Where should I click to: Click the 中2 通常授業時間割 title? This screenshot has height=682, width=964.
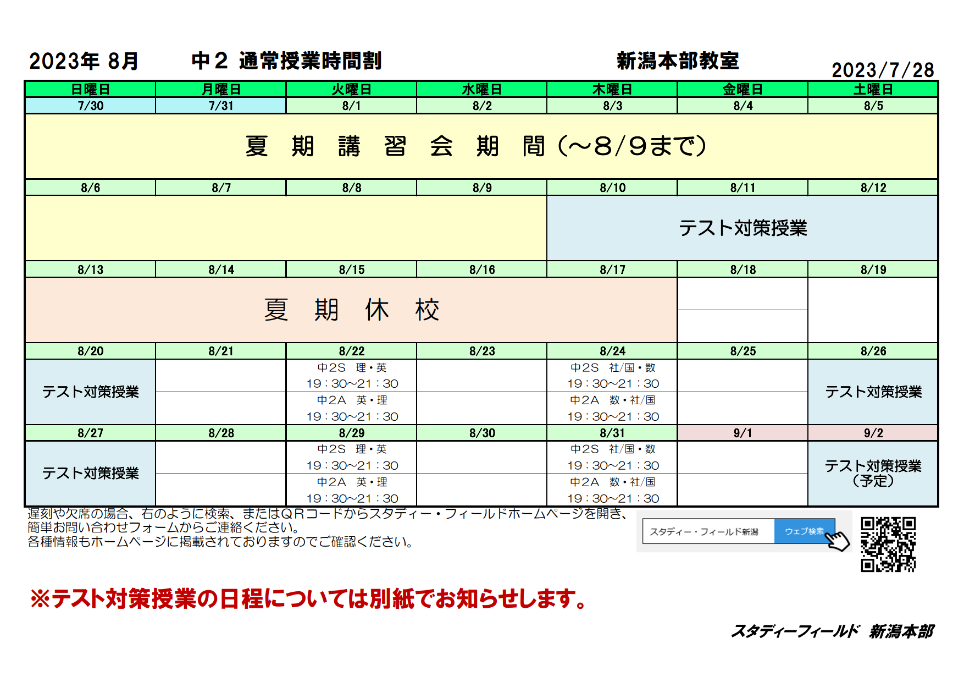click(x=286, y=61)
